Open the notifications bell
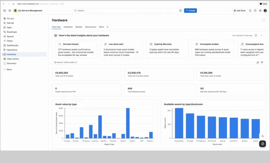Image resolution: width=270 pixels, height=163 pixels. coord(250,11)
